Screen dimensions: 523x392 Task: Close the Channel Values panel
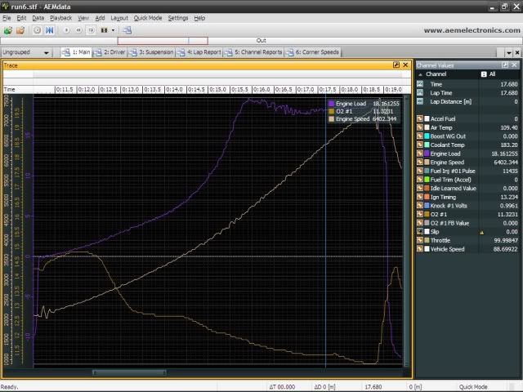516,65
